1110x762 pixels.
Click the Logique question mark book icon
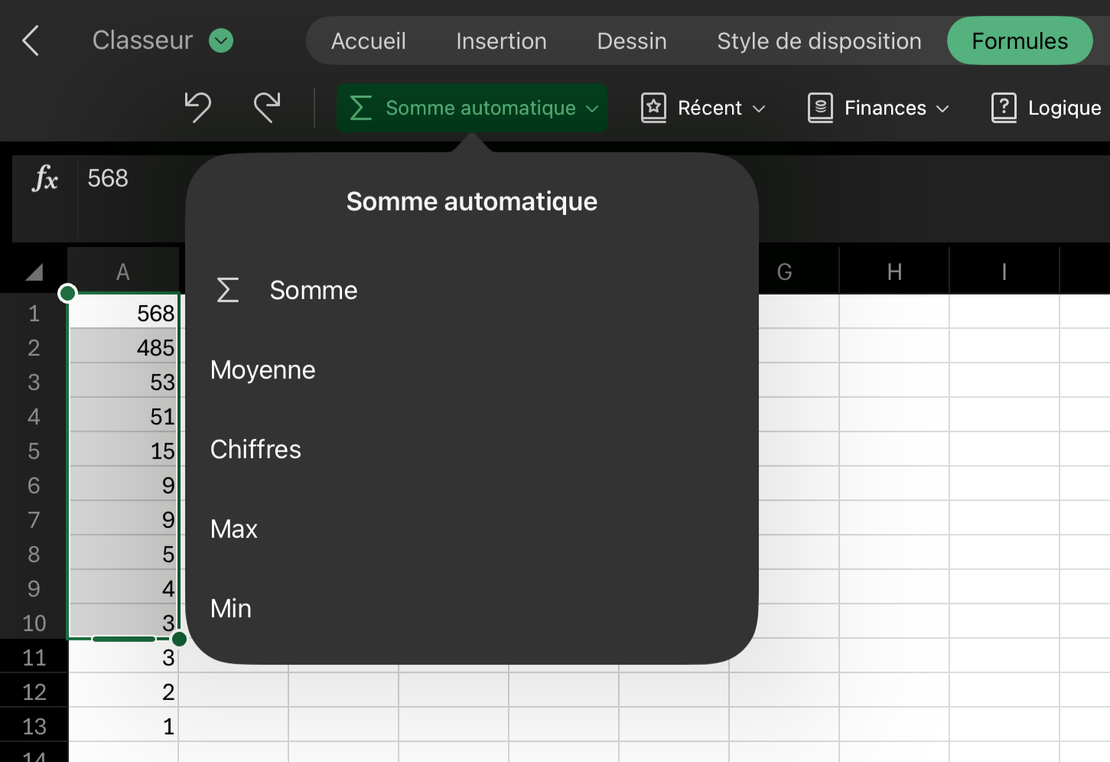click(x=1004, y=108)
